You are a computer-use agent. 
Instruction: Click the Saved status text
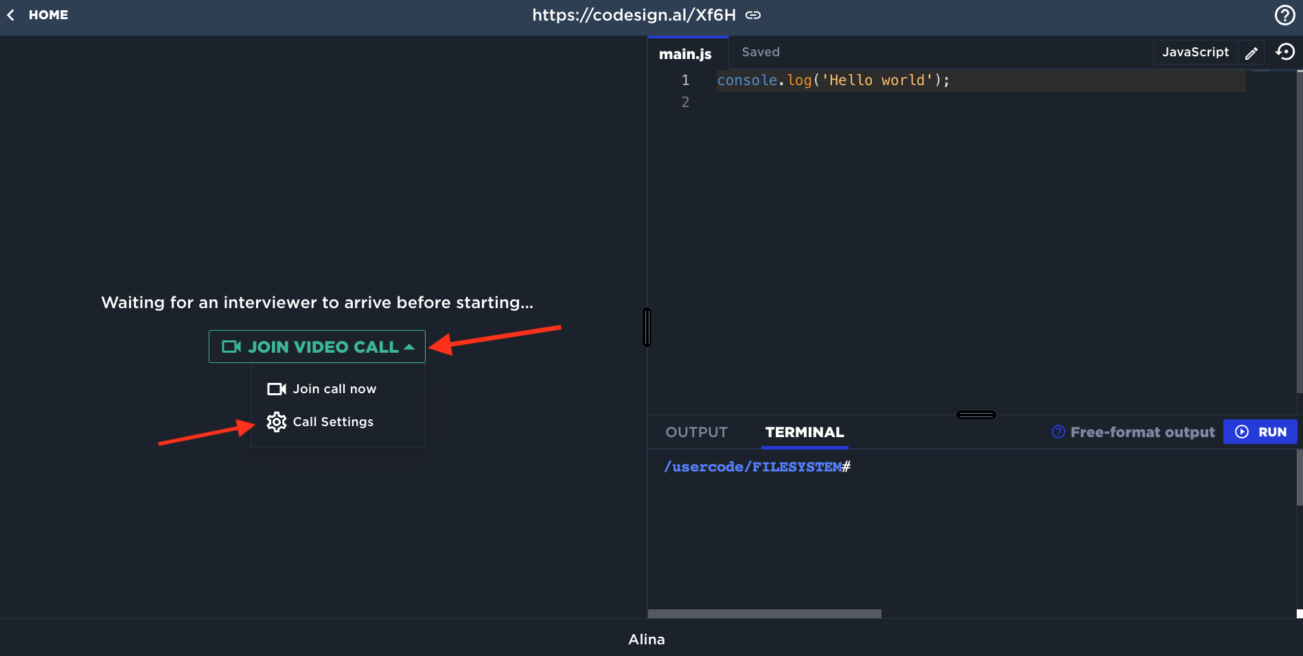pos(761,52)
